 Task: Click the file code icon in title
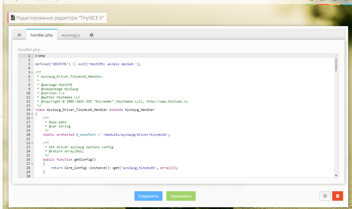[x=13, y=18]
